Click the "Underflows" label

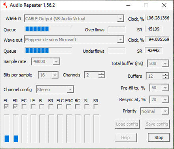pos(94,51)
